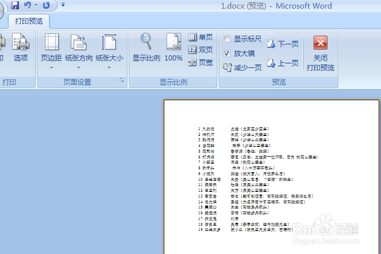Image resolution: width=381 pixels, height=254 pixels.
Task: Expand the 纸张方向 dropdown arrow
Action: pos(78,68)
